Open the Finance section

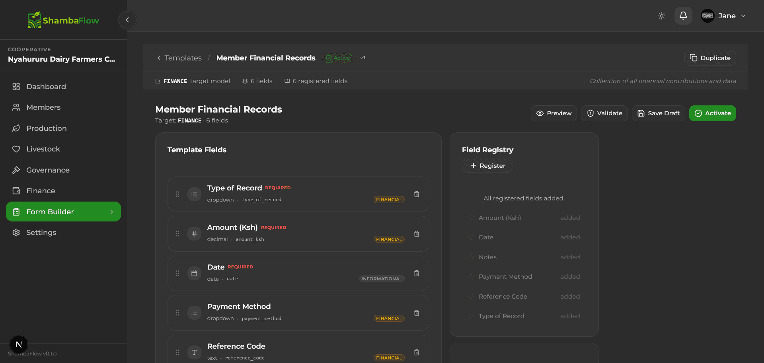pos(63,191)
